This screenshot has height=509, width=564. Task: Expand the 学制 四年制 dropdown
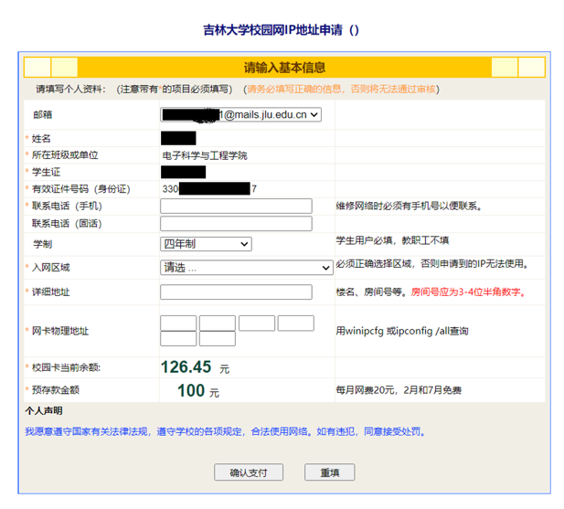click(x=205, y=244)
